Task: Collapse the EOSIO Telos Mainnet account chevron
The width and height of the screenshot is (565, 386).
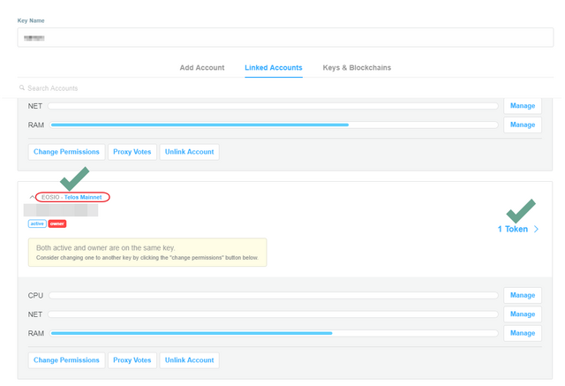Action: click(32, 197)
